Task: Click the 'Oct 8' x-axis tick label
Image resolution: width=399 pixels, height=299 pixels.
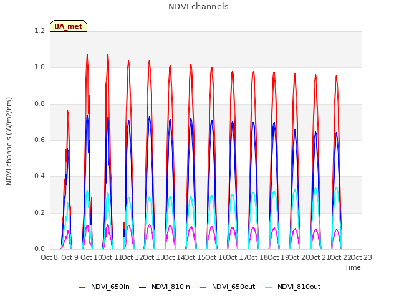Action: click(49, 257)
